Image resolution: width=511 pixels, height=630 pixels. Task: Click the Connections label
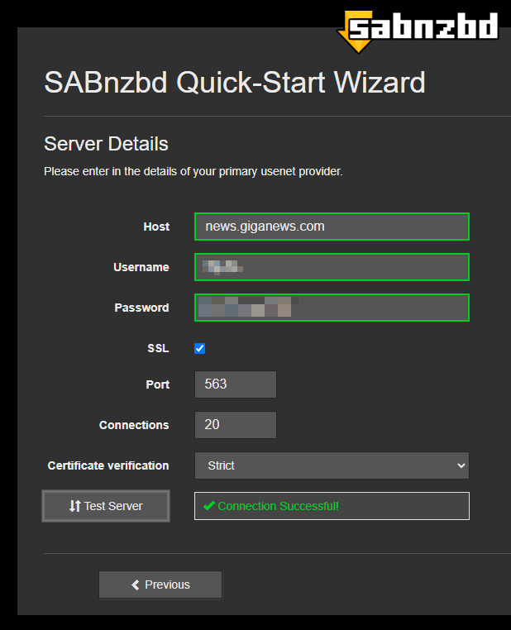pyautogui.click(x=134, y=425)
